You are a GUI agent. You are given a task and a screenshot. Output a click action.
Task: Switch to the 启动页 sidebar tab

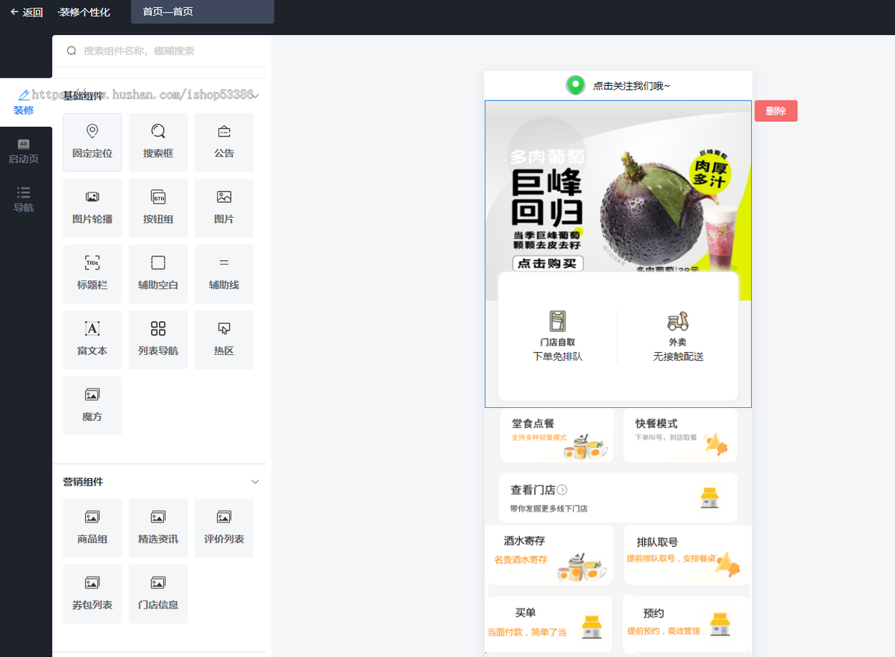[x=24, y=151]
